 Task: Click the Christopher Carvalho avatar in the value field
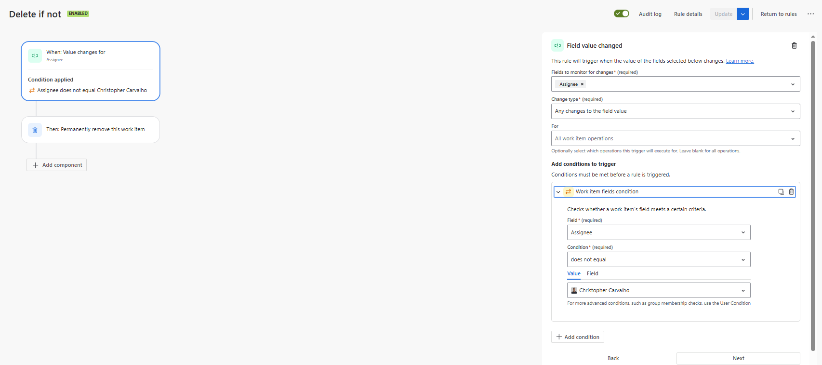574,290
